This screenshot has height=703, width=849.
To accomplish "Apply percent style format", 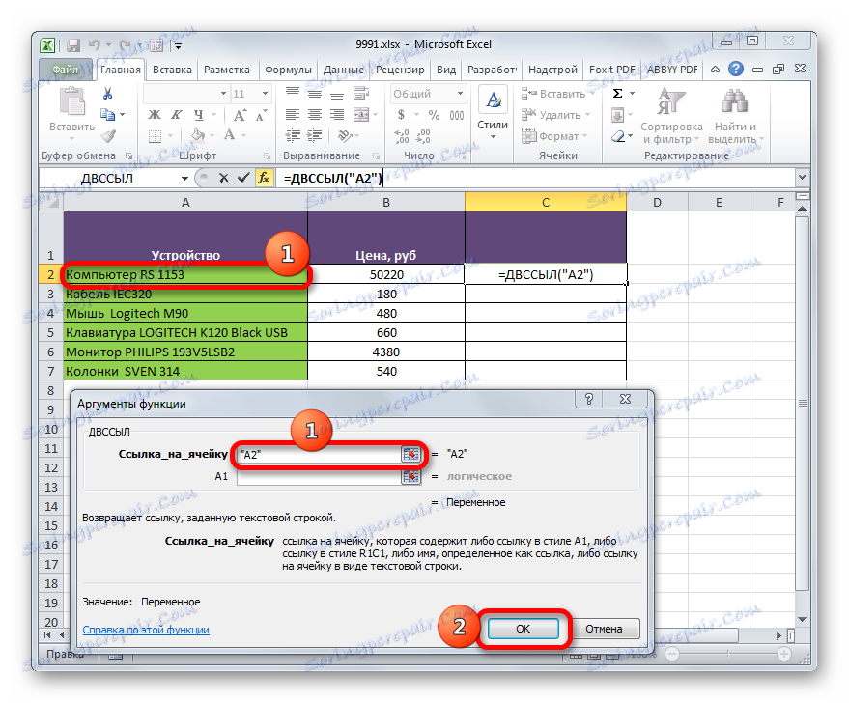I will click(434, 115).
